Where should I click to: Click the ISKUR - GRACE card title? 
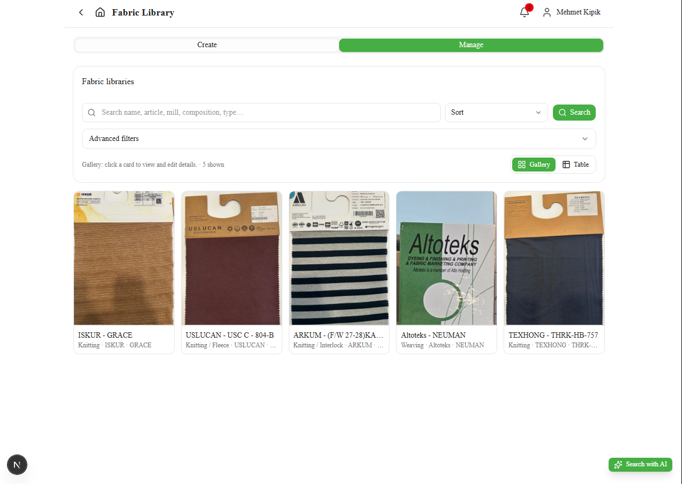coord(105,336)
